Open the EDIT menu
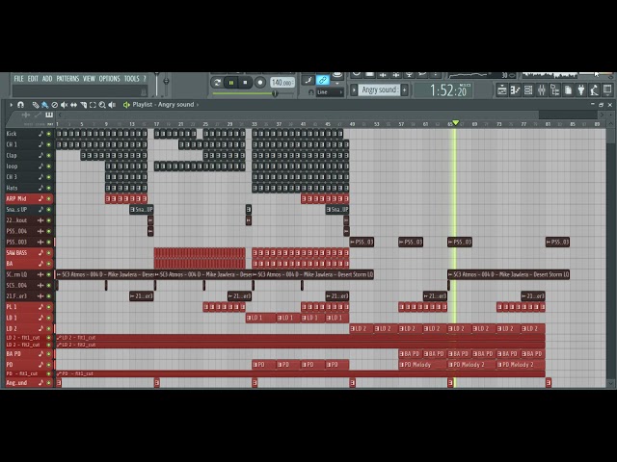This screenshot has width=617, height=462. [x=33, y=79]
